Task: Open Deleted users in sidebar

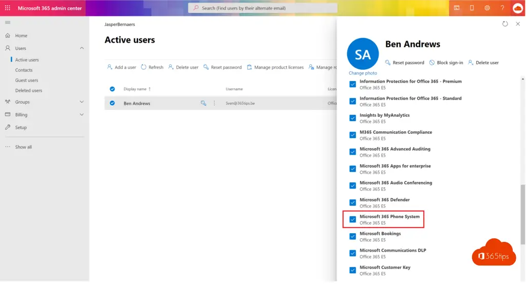Action: tap(28, 91)
